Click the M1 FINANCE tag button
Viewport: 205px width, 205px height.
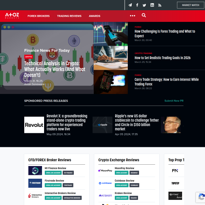68,173
